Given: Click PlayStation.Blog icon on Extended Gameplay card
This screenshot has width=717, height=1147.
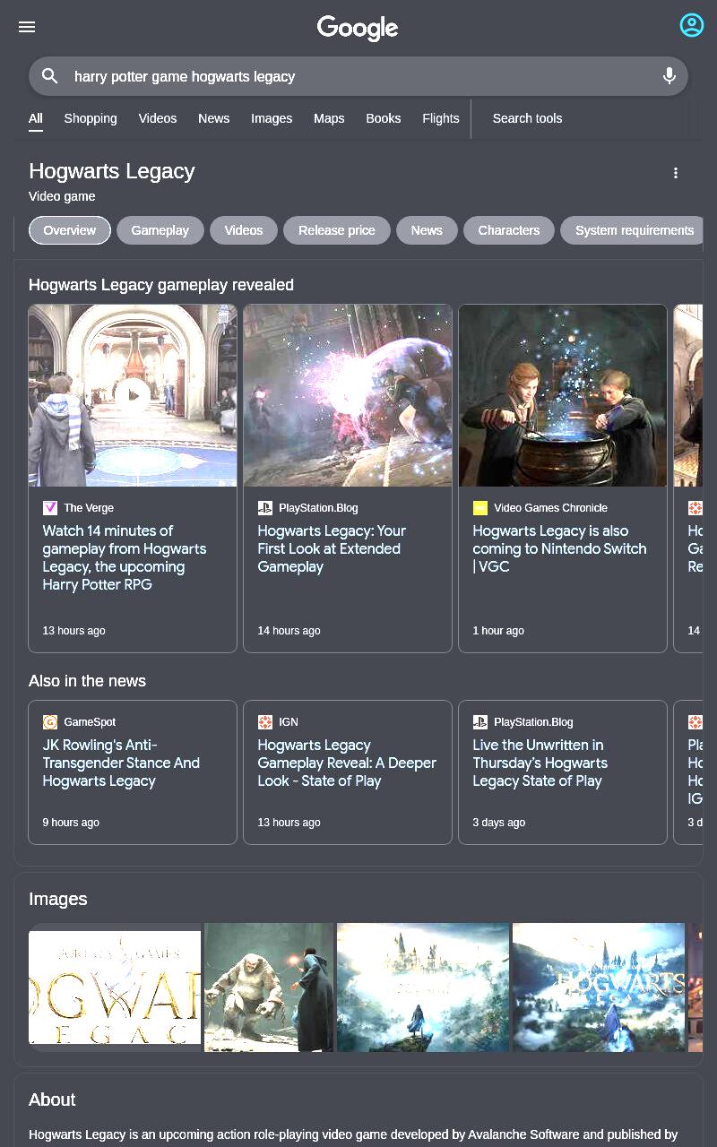Looking at the screenshot, I should tap(265, 508).
